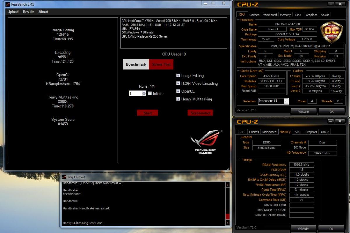
Task: Minimize the RealBench window
Action: [x=206, y=3]
